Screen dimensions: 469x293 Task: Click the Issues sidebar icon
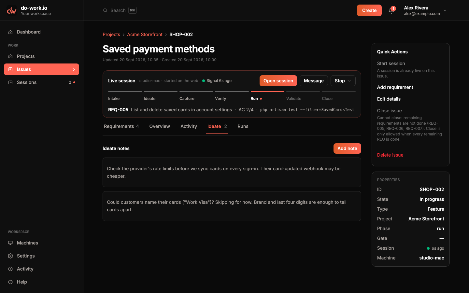pos(10,69)
